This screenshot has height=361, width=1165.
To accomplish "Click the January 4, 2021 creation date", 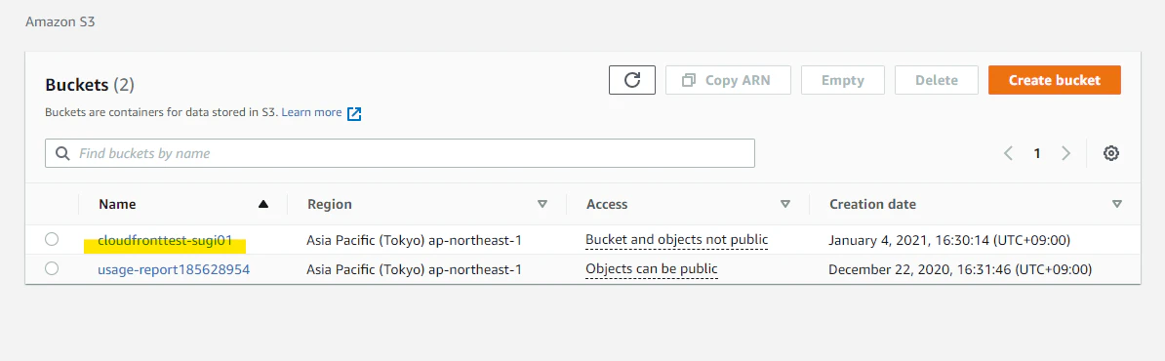I will coord(949,241).
